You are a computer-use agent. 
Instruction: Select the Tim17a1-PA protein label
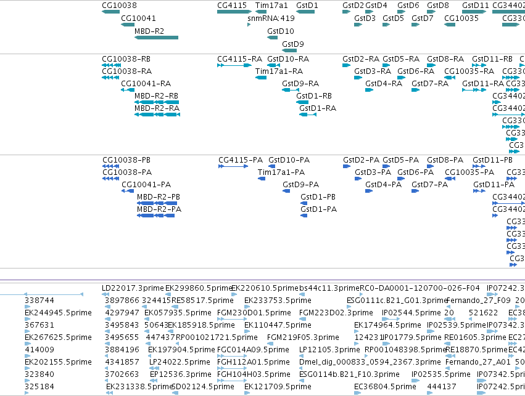pos(281,173)
